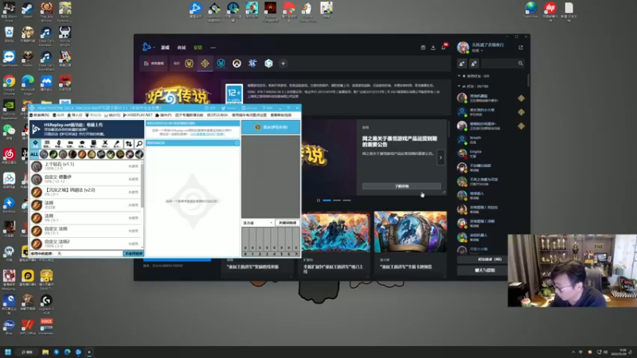Select first deck type filter diamond icon
Screen dimensions: 637x358
35,144
